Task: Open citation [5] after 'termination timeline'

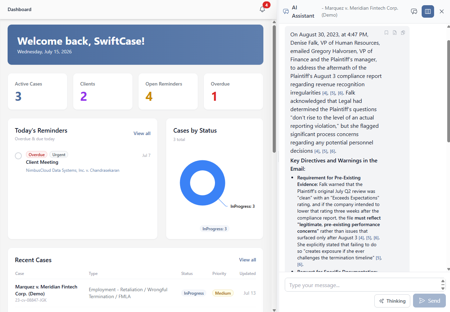Action: pyautogui.click(x=378, y=258)
